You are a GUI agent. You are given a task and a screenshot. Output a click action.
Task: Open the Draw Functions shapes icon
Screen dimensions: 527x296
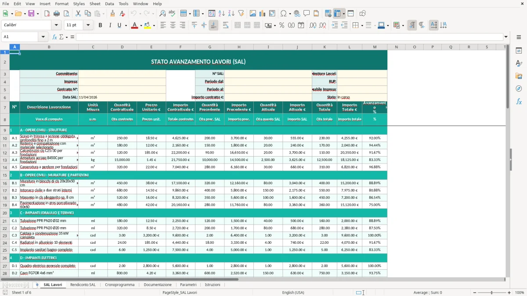[363, 14]
